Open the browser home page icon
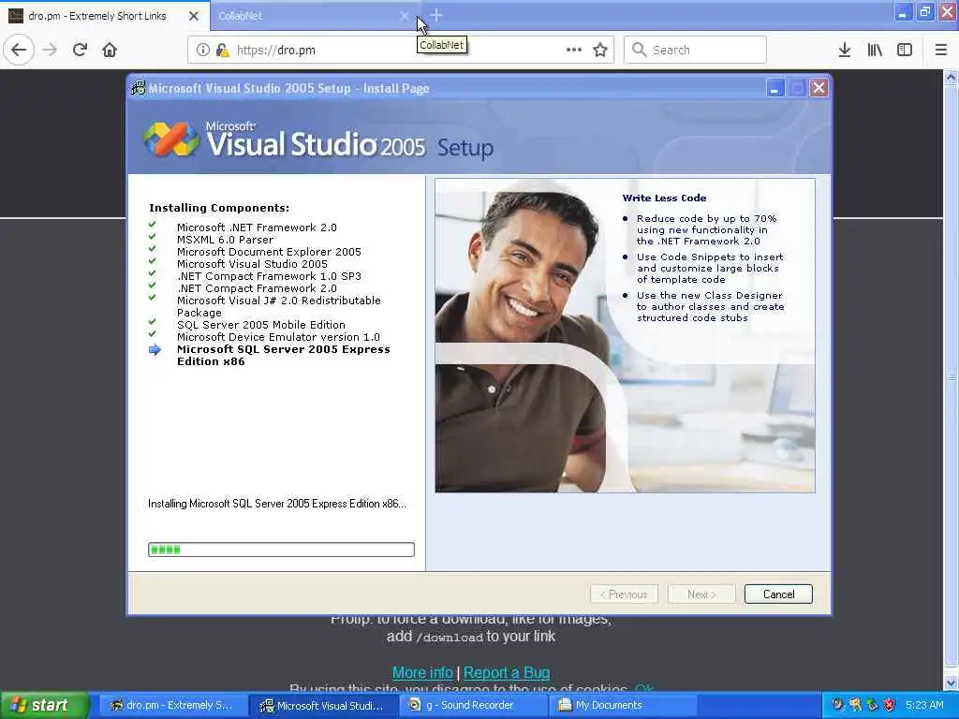Screen dimensions: 959x719 tap(110, 50)
